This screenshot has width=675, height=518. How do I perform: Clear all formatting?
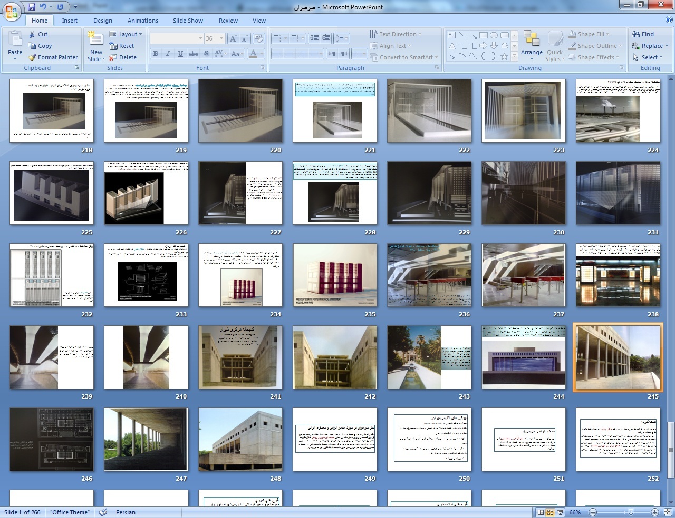(x=258, y=38)
